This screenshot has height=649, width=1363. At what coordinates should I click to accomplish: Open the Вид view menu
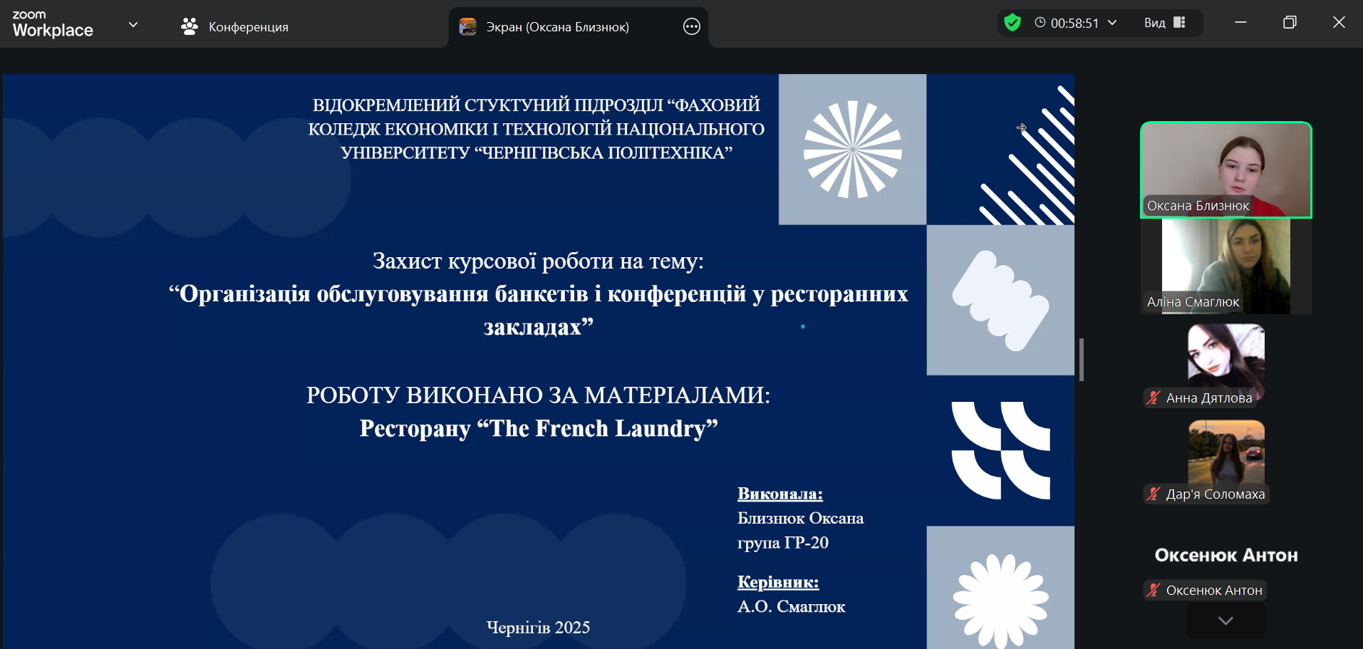coord(1155,23)
